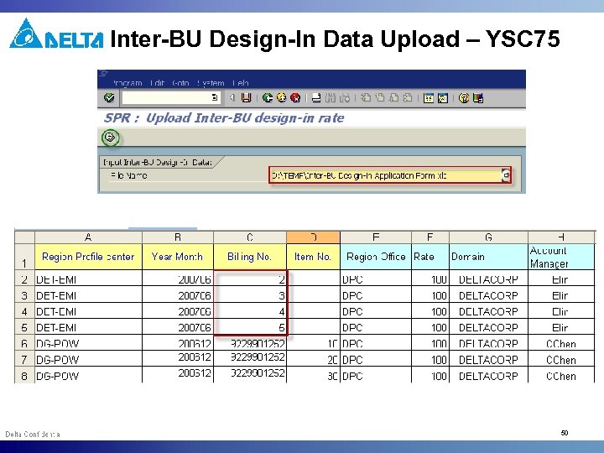This screenshot has width=604, height=453.
Task: Click the Create New Session icon
Action: 429,98
